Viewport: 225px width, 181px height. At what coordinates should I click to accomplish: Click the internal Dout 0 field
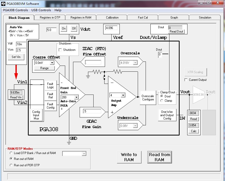point(160,55)
